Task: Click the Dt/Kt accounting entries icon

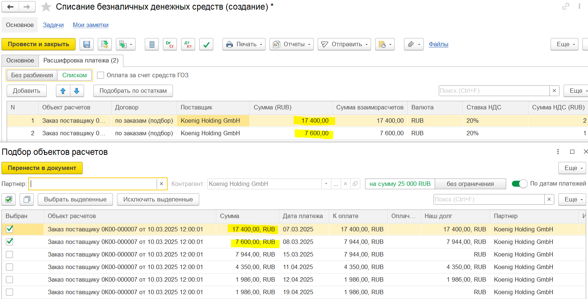Action: [188, 44]
